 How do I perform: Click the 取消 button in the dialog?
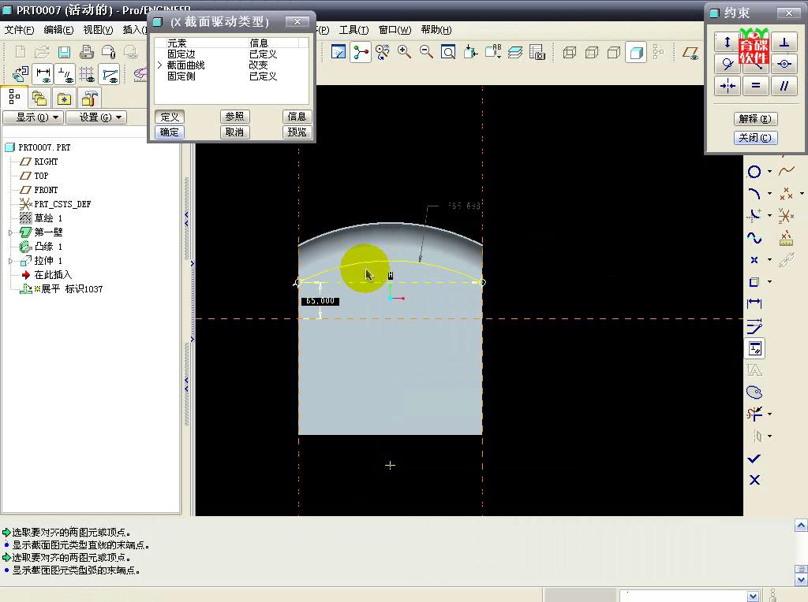pos(234,132)
